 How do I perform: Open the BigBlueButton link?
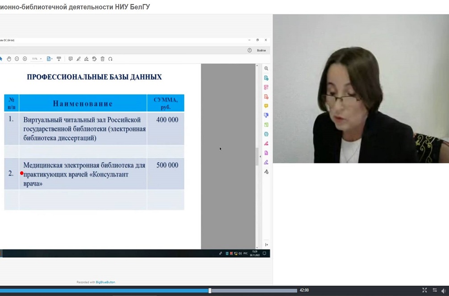click(105, 282)
